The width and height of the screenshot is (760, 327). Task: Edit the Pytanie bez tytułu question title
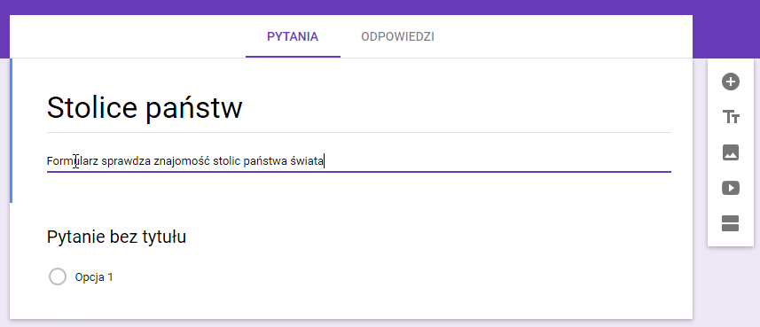(116, 237)
